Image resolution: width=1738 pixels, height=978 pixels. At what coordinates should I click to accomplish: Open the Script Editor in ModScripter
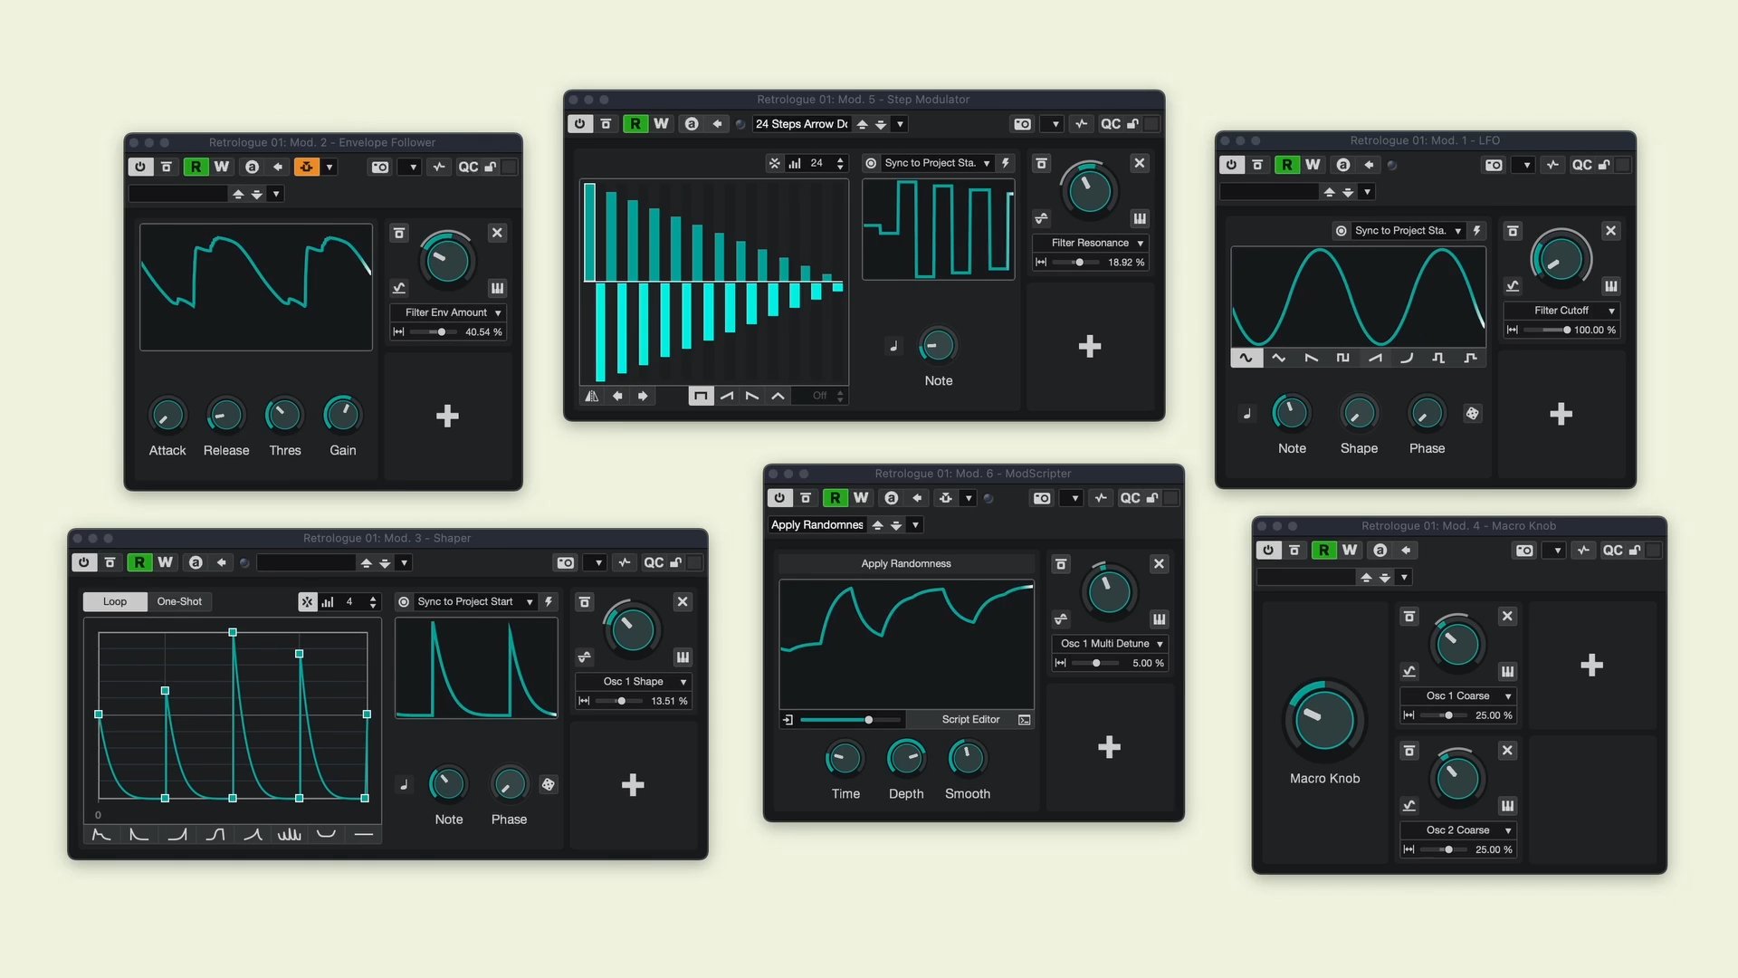(x=971, y=720)
